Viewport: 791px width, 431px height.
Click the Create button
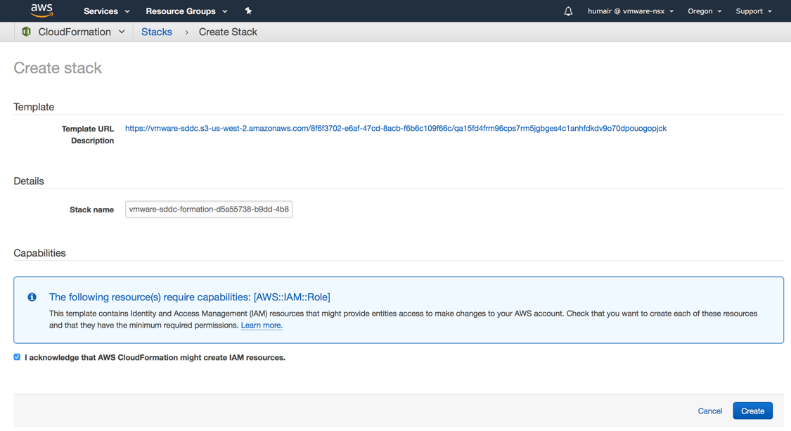click(752, 411)
